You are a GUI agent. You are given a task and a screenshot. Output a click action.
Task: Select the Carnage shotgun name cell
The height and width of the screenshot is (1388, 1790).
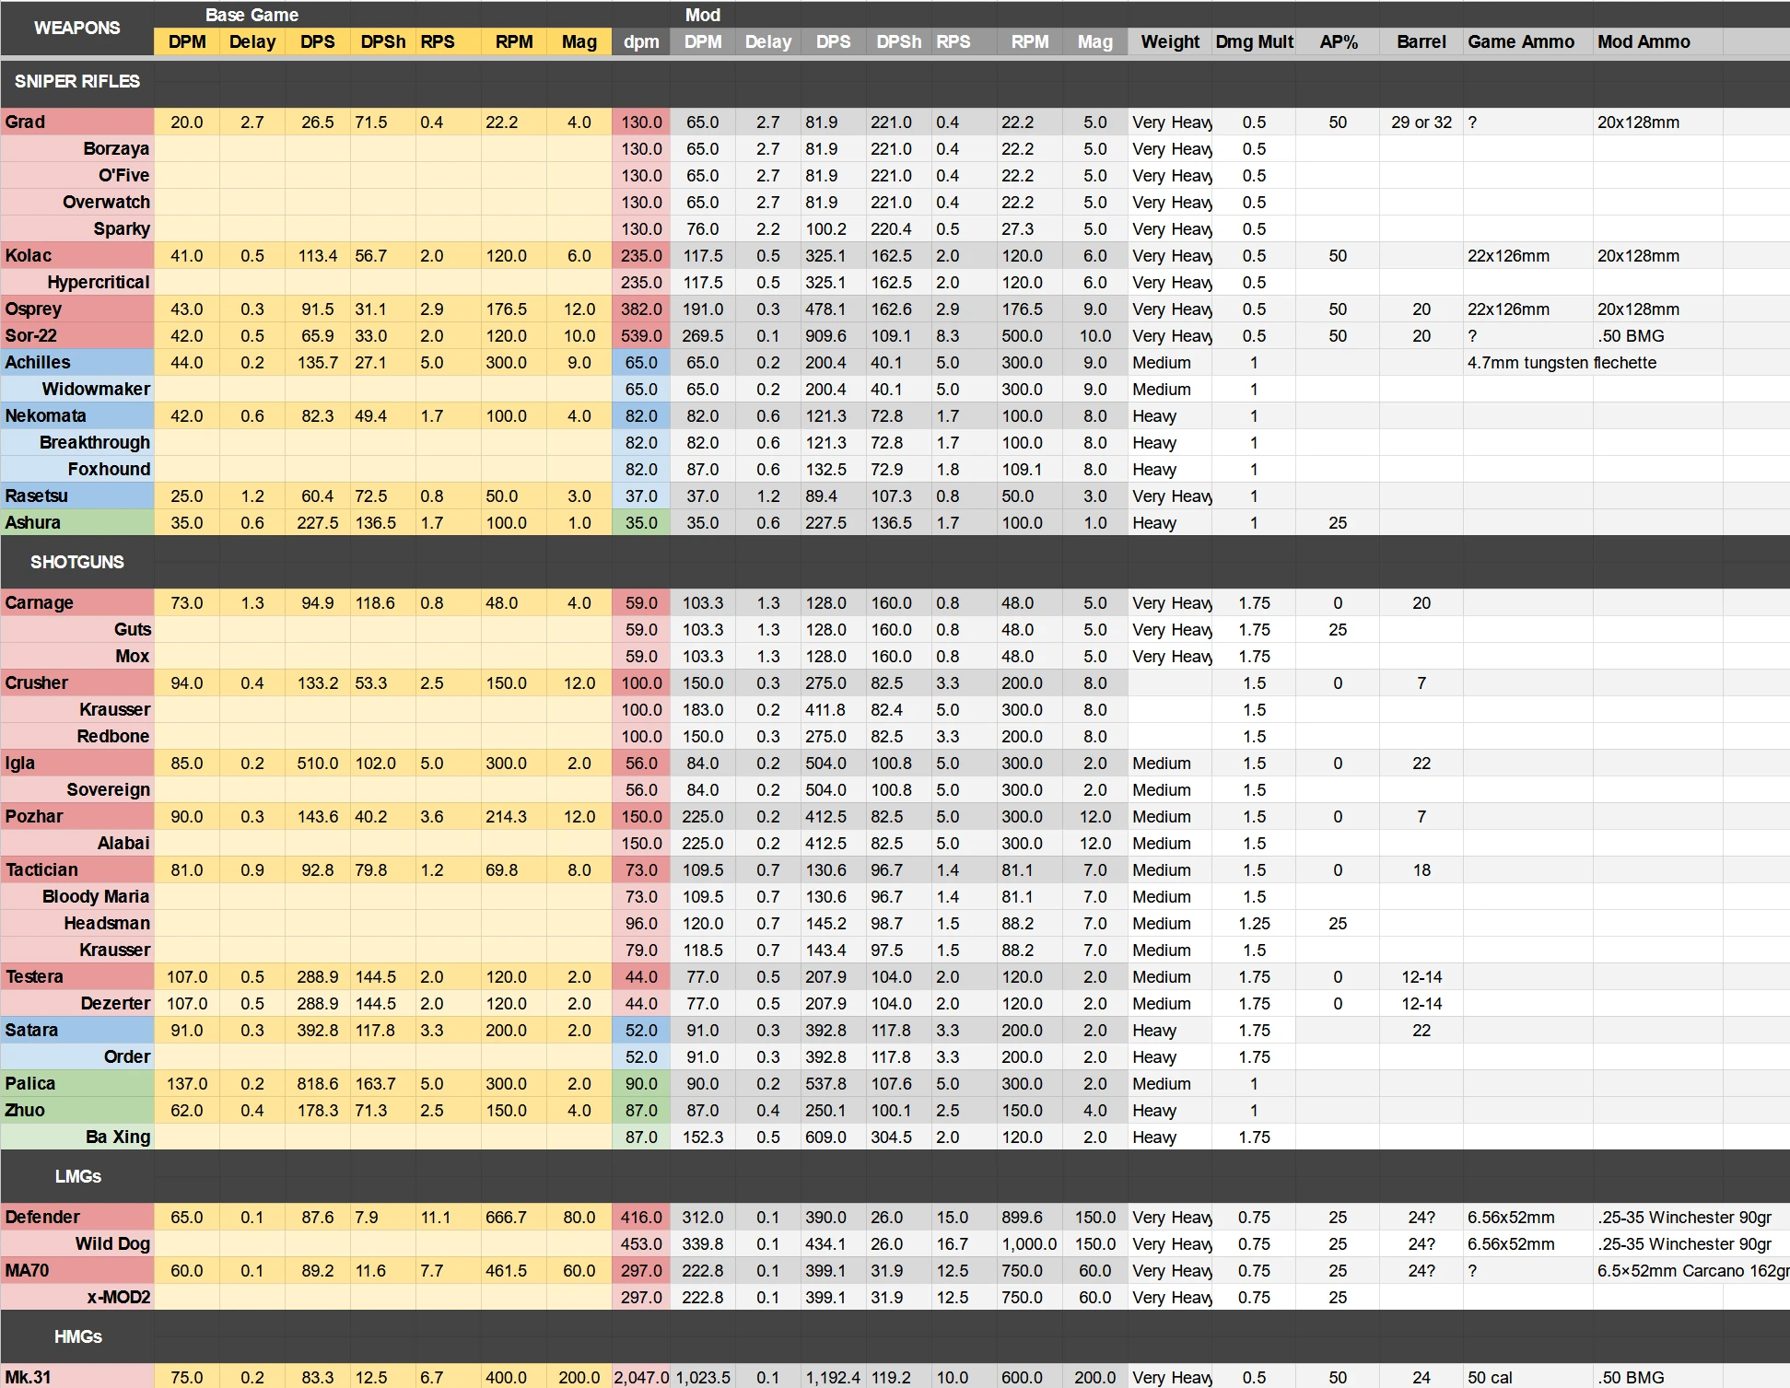pyautogui.click(x=76, y=602)
